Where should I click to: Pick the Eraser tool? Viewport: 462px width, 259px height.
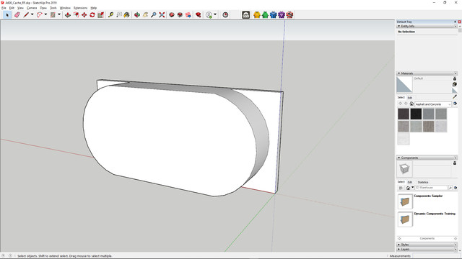click(x=17, y=14)
